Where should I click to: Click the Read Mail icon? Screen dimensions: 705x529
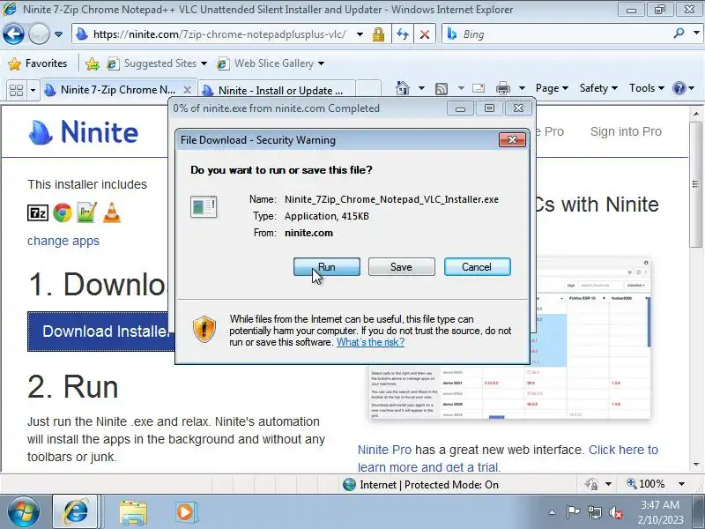(x=479, y=88)
